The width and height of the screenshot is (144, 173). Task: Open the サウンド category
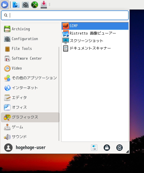pos(30,137)
